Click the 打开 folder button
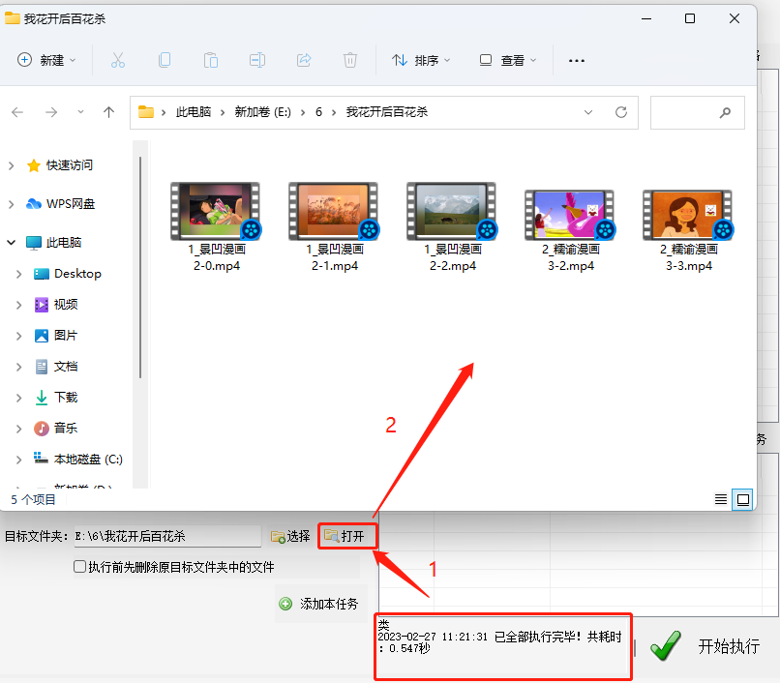Image resolution: width=780 pixels, height=683 pixels. [347, 536]
